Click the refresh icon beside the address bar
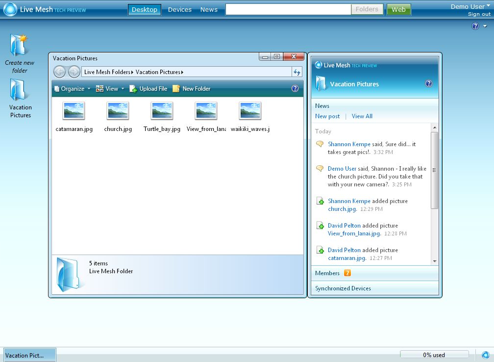494x362 pixels. tap(297, 72)
